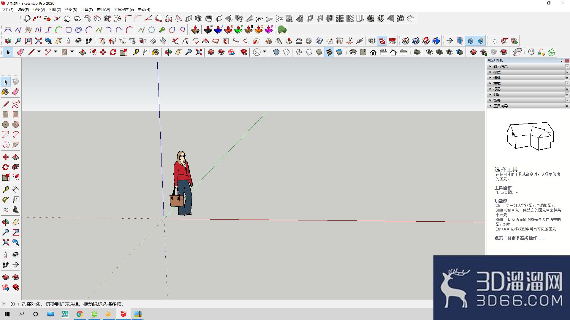Screen dimensions: 570x320
Task: Open the user account dropdown
Action: click(265, 52)
